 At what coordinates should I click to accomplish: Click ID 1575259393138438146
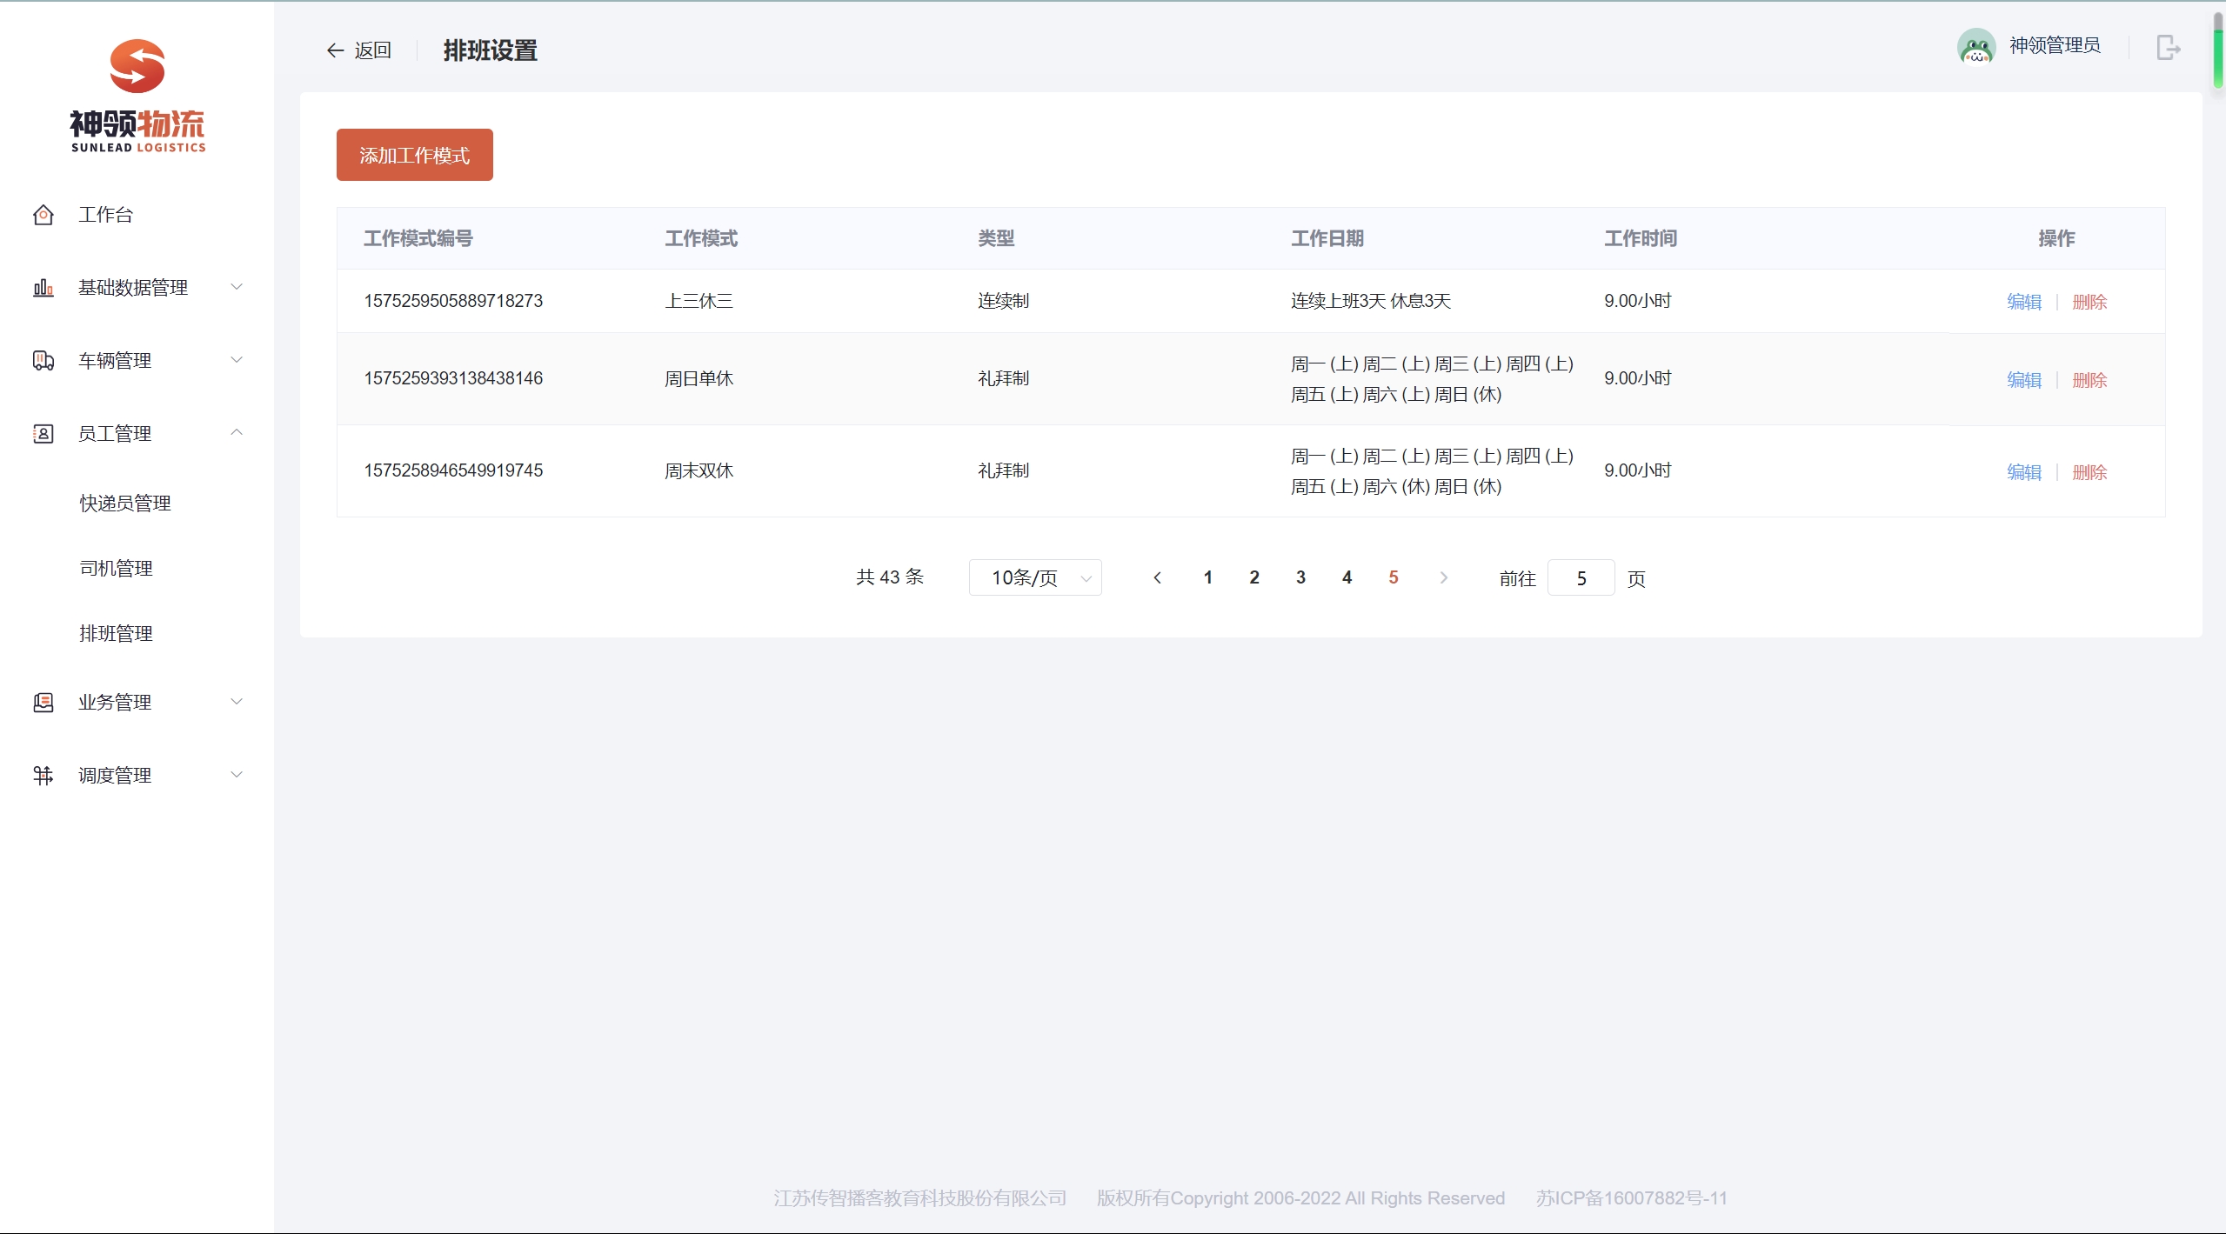coord(453,378)
